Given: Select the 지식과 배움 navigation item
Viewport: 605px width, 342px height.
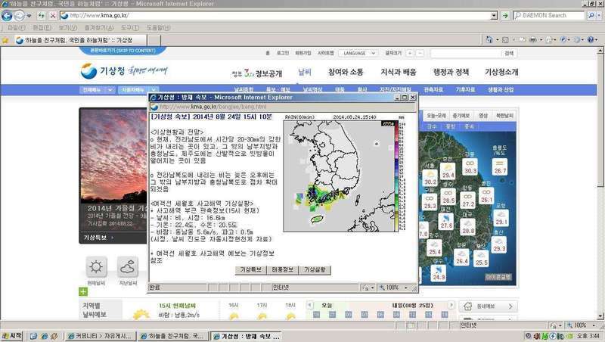Looking at the screenshot, I should click(399, 72).
